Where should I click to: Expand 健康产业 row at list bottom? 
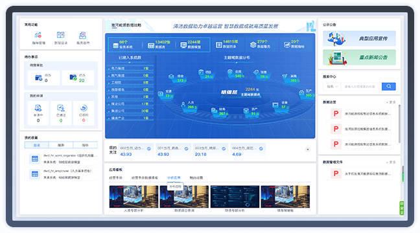point(130,118)
